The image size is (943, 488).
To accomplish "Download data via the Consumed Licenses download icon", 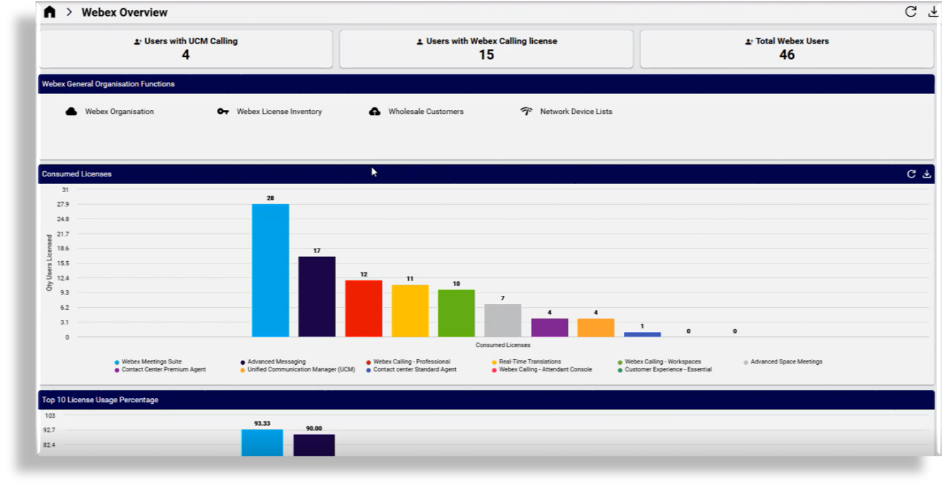I will click(x=926, y=173).
